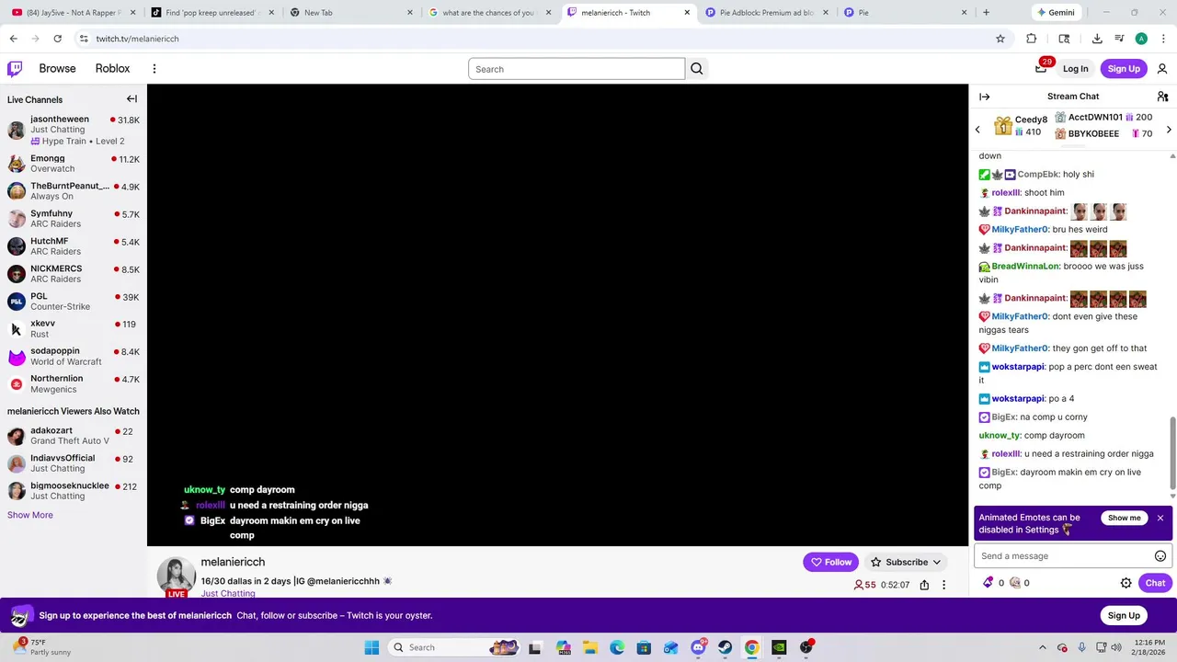Open the chat community users icon
1177x662 pixels.
click(x=1162, y=97)
